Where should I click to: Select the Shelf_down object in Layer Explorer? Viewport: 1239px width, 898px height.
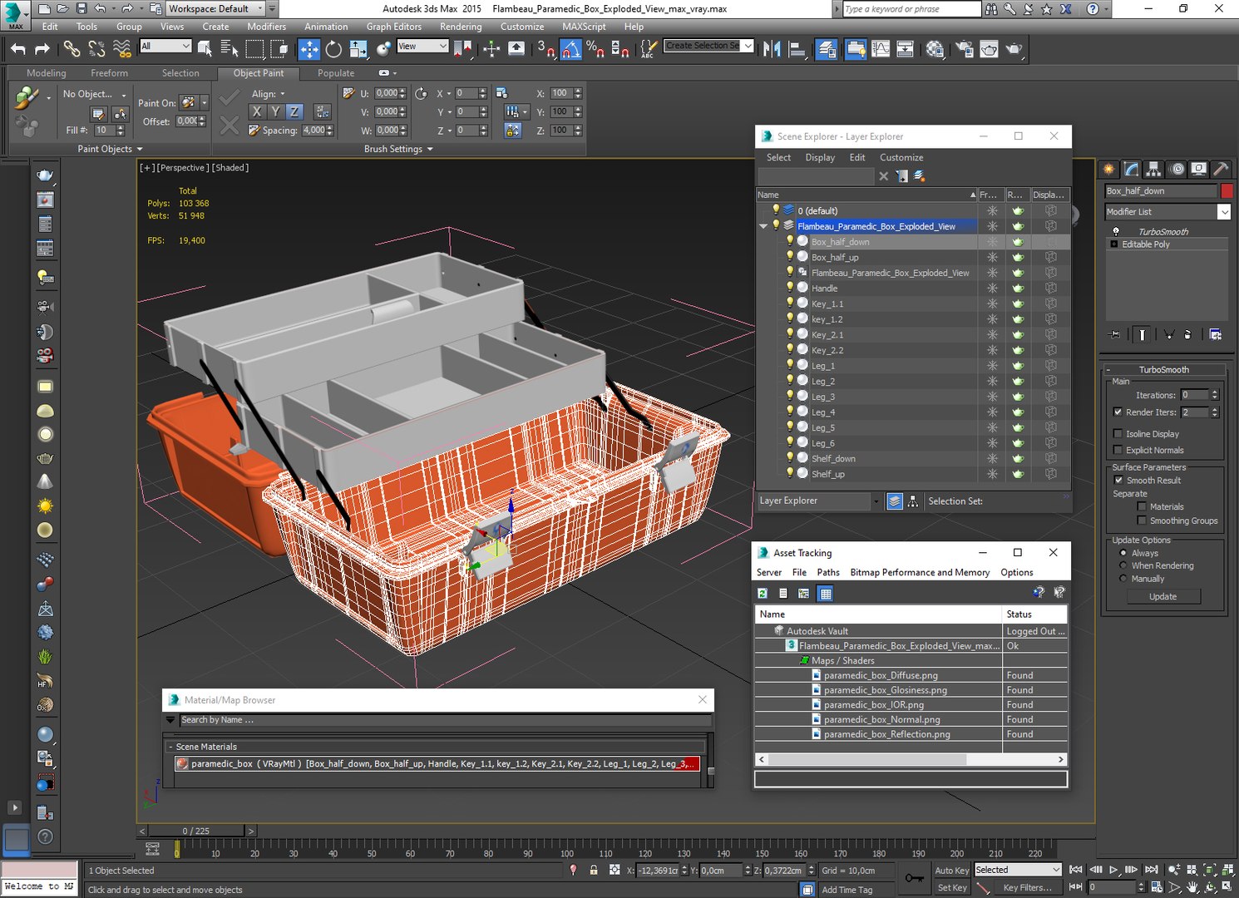click(833, 459)
